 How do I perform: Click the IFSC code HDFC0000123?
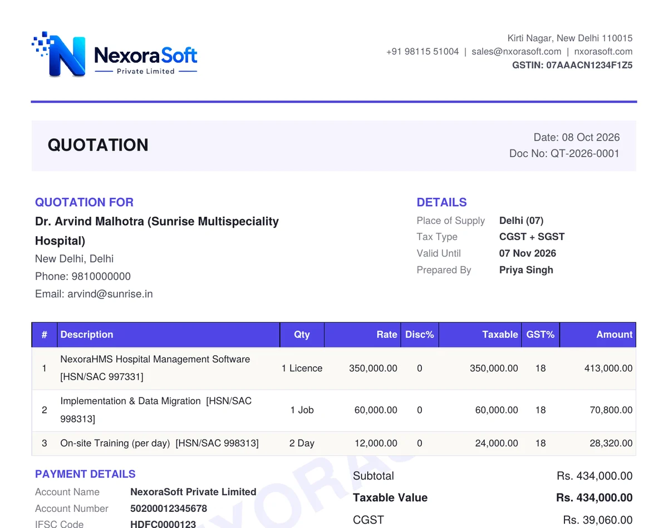[163, 524]
